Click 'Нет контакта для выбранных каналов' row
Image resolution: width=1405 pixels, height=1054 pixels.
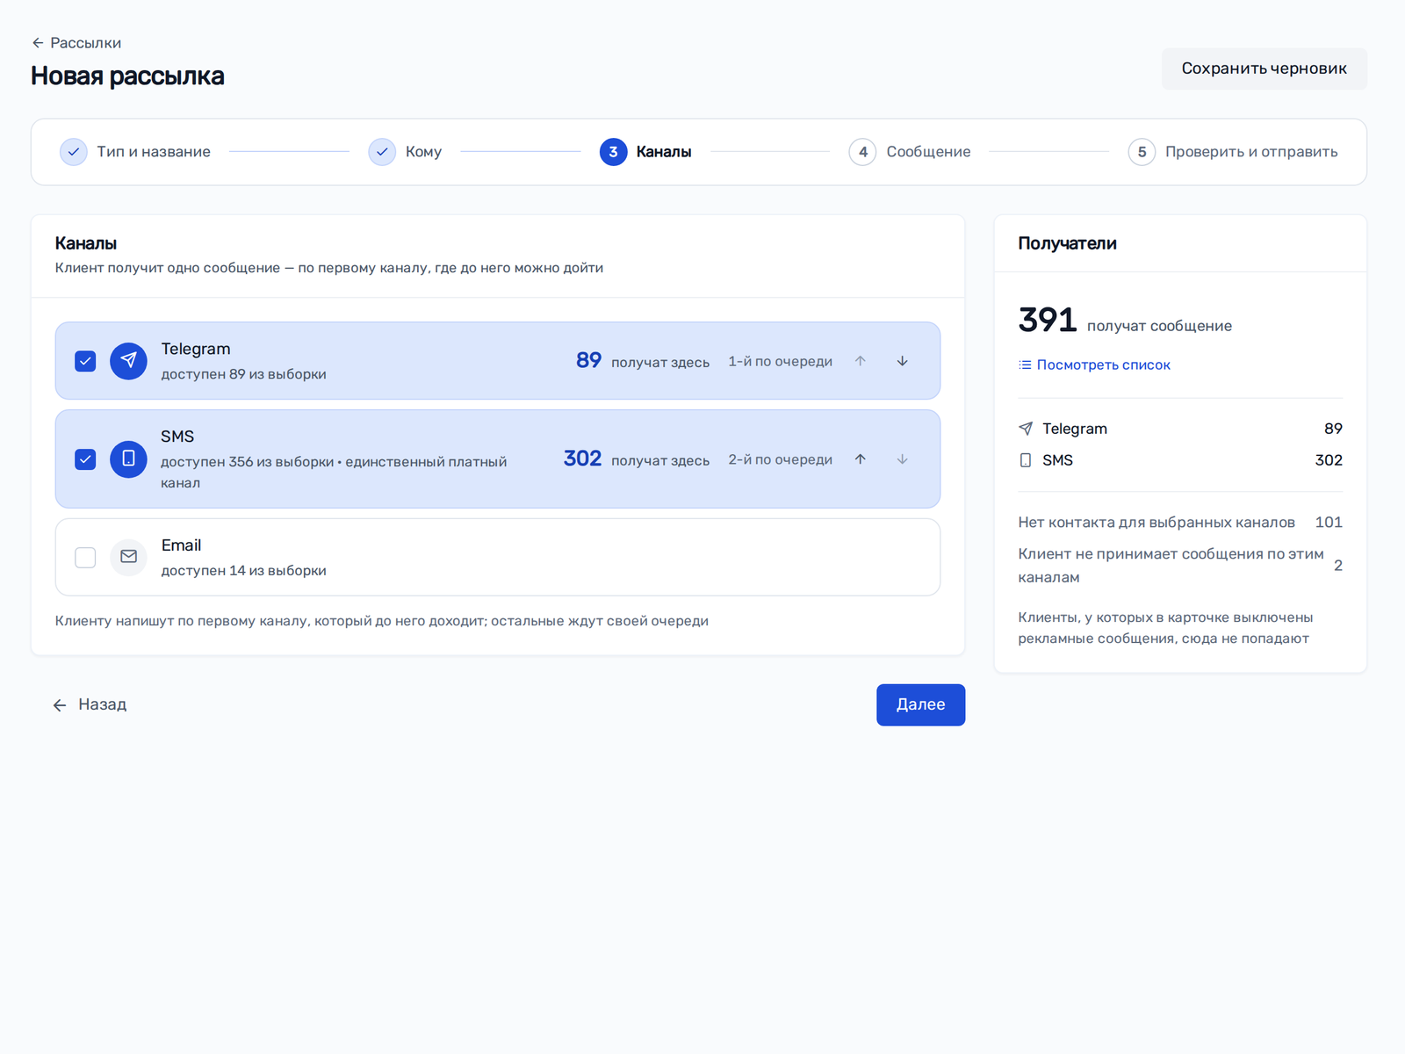click(1180, 523)
